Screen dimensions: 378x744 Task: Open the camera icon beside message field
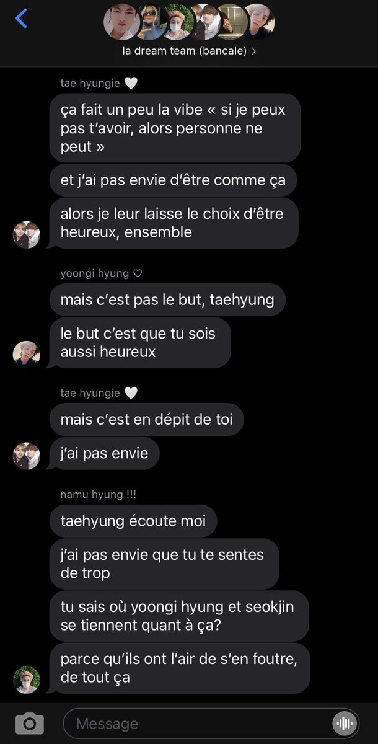tap(29, 723)
